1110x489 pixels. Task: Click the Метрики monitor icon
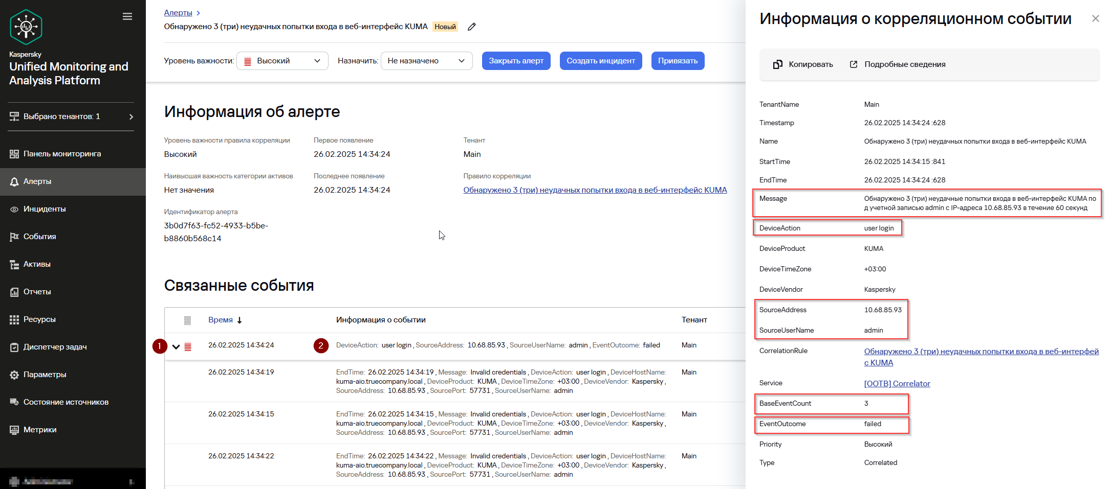coord(14,430)
